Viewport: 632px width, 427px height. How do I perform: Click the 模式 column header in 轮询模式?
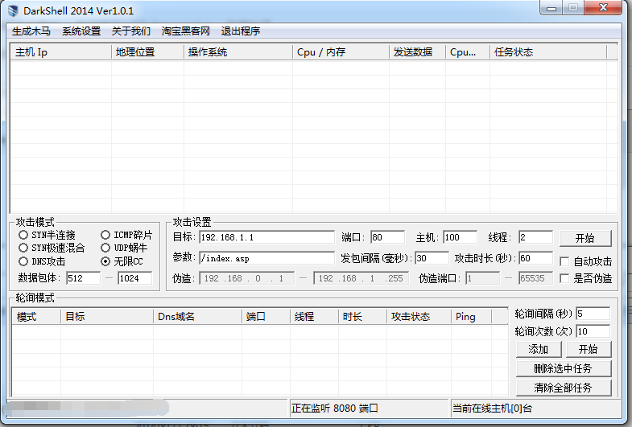(36, 316)
